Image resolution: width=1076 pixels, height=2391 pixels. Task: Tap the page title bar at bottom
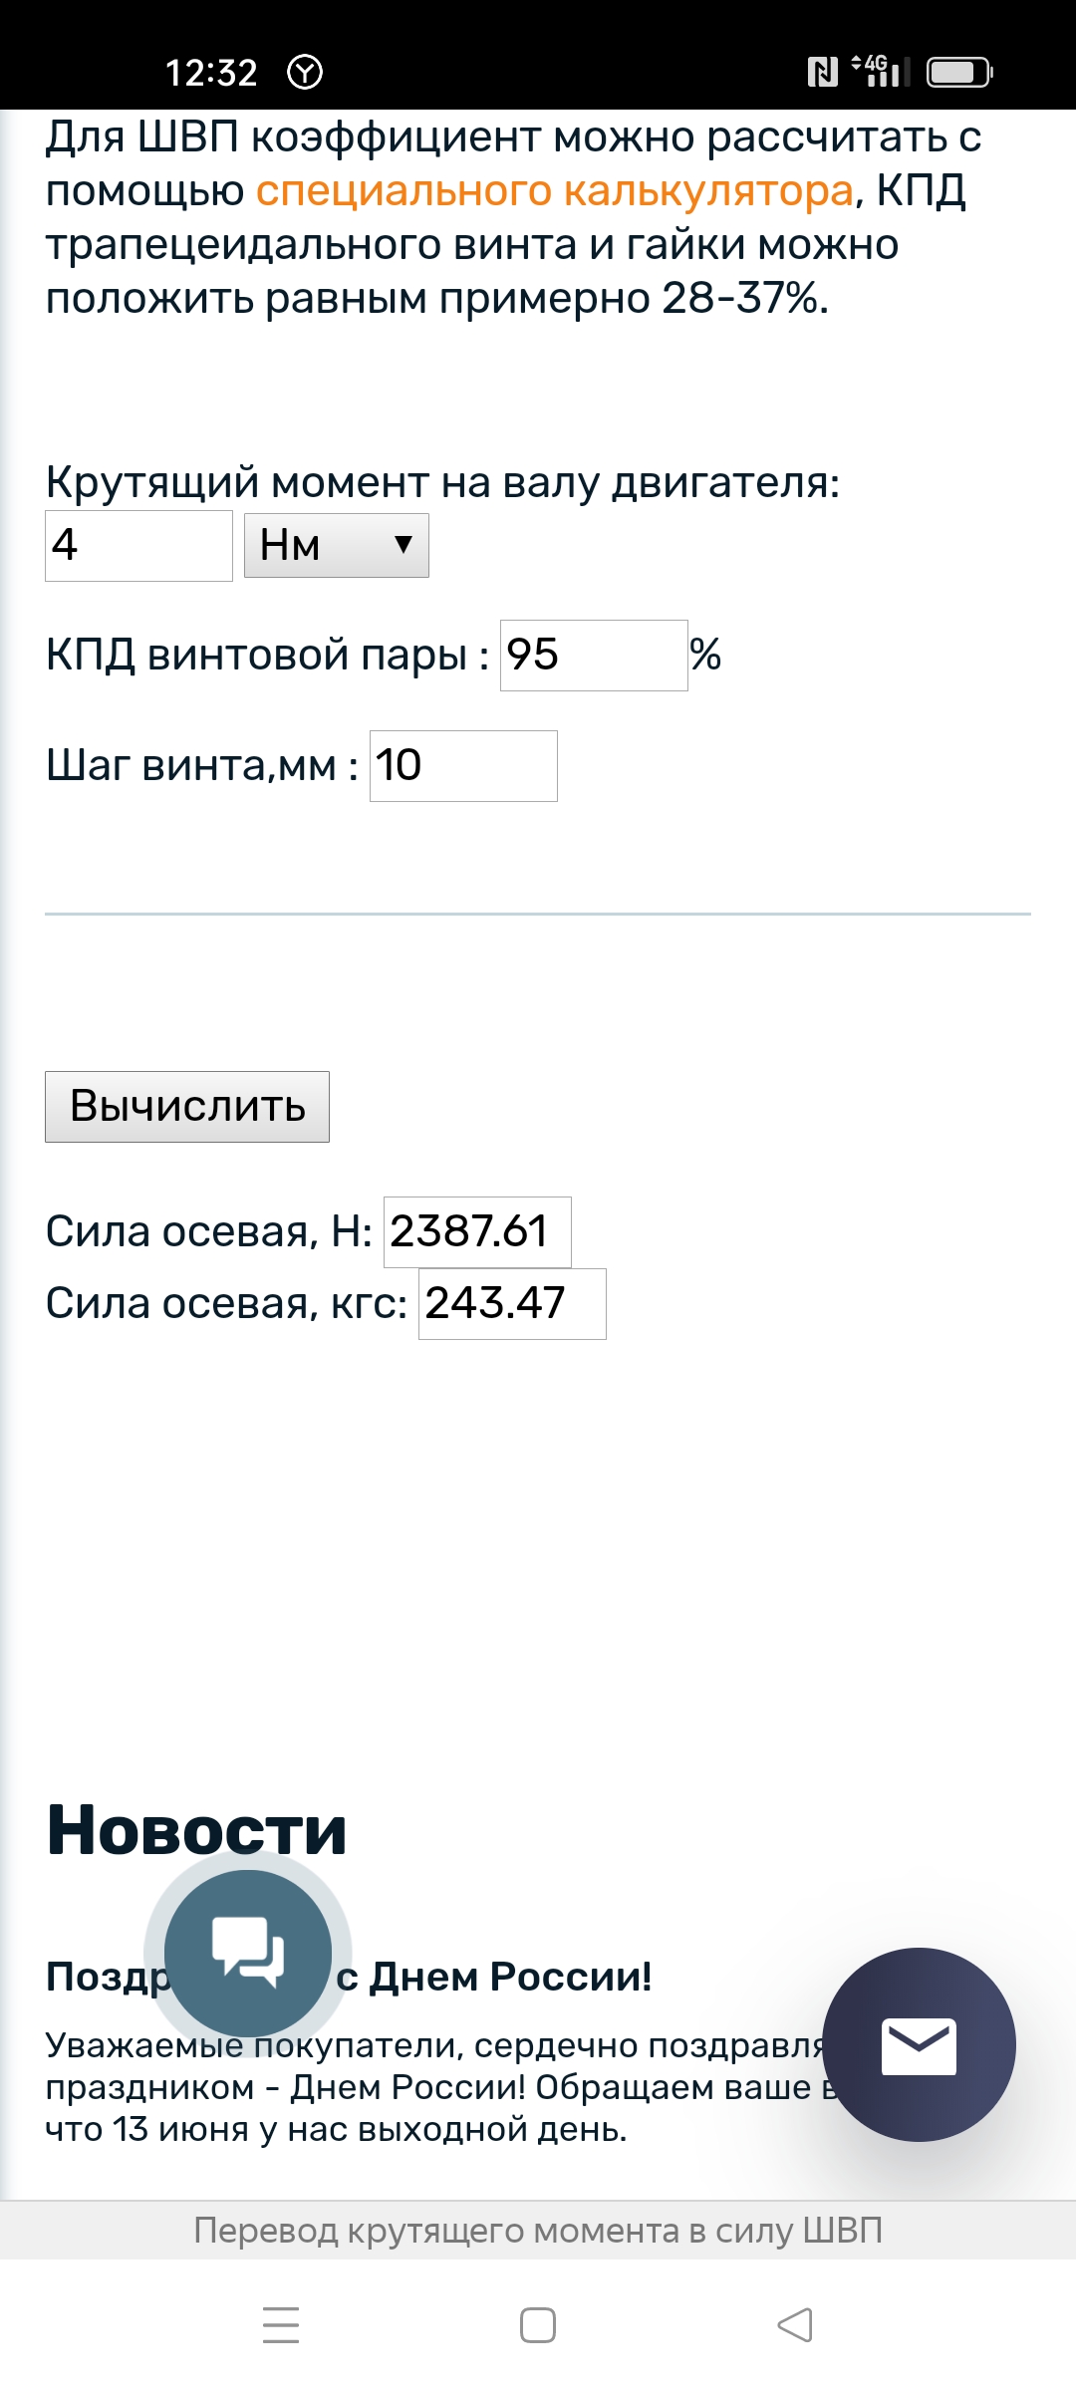point(538,2230)
